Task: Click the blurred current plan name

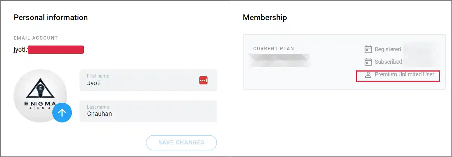Action: click(279, 60)
